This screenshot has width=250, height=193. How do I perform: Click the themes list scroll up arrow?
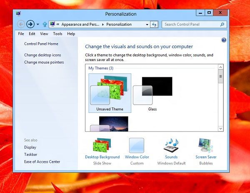click(220, 67)
